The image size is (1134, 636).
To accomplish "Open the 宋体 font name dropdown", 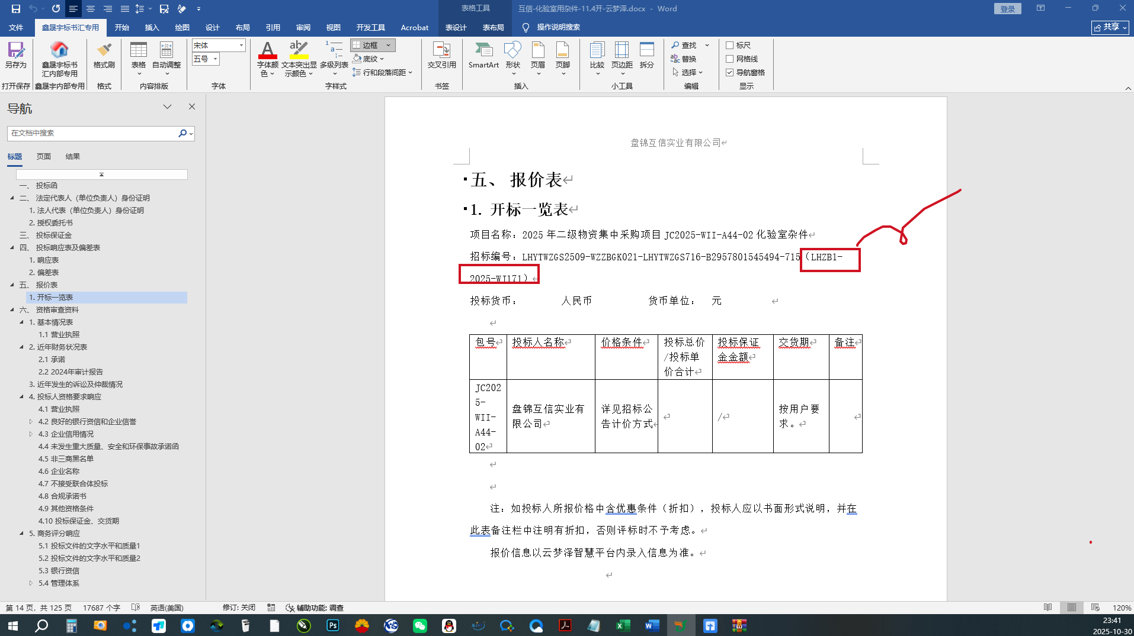I will point(241,45).
